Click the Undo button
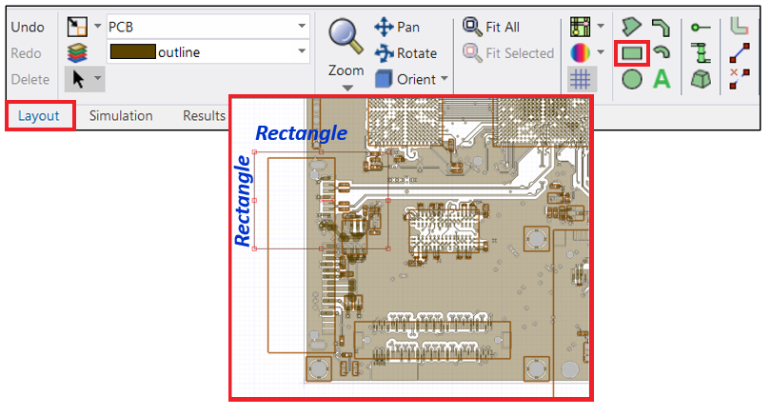 coord(29,27)
